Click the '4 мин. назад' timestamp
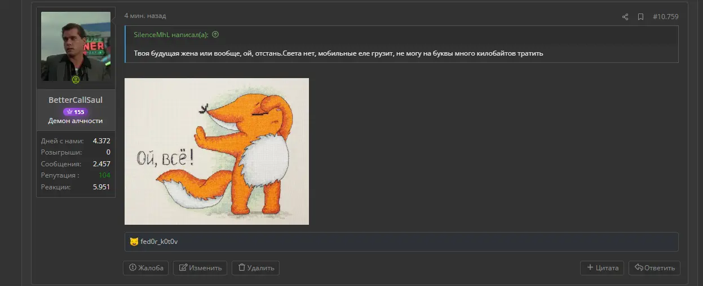 (x=145, y=16)
